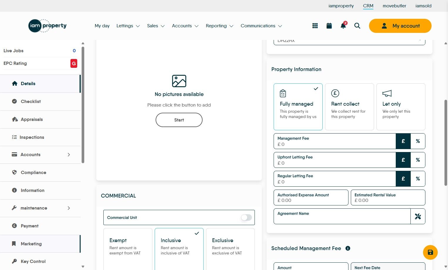
Task: Open the CRM top link
Action: coord(368,6)
